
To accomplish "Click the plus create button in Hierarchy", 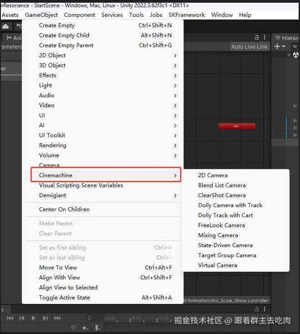I will [277, 46].
